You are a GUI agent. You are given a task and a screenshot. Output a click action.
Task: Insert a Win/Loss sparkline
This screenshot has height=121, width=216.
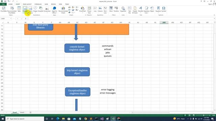point(105,10)
